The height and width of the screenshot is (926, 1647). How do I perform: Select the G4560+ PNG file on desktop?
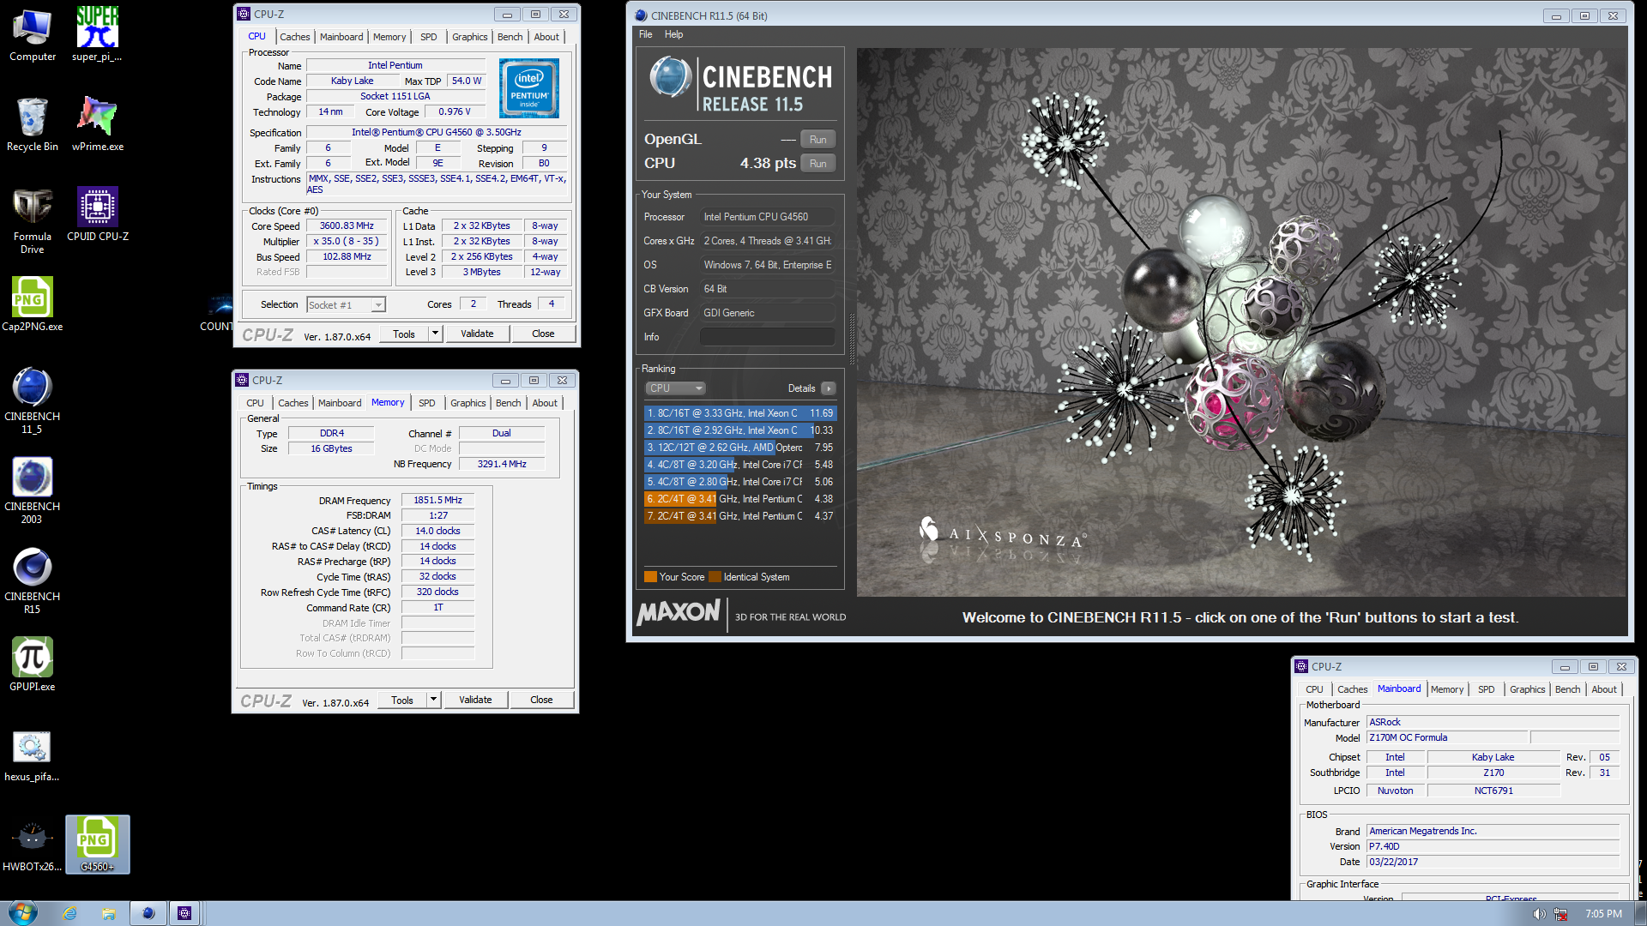click(97, 845)
